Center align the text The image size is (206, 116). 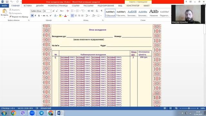tap(76, 16)
